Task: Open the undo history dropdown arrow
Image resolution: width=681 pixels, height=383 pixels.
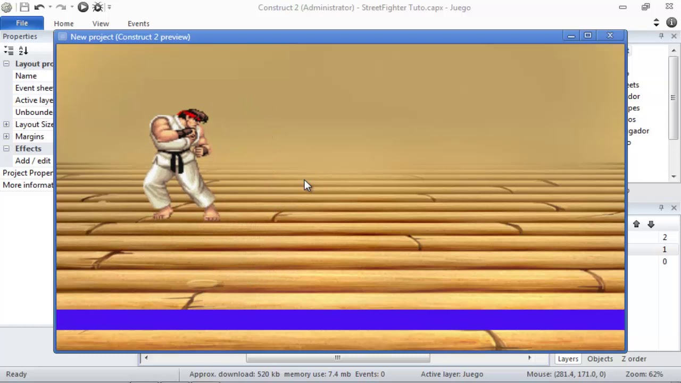Action: pyautogui.click(x=50, y=7)
